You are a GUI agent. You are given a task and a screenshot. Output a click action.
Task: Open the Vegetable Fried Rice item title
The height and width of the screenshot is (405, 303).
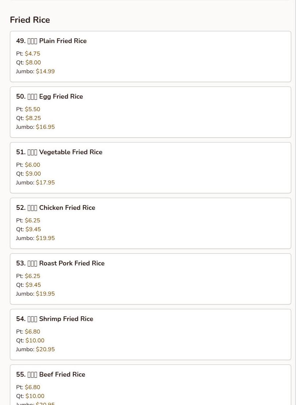click(59, 152)
